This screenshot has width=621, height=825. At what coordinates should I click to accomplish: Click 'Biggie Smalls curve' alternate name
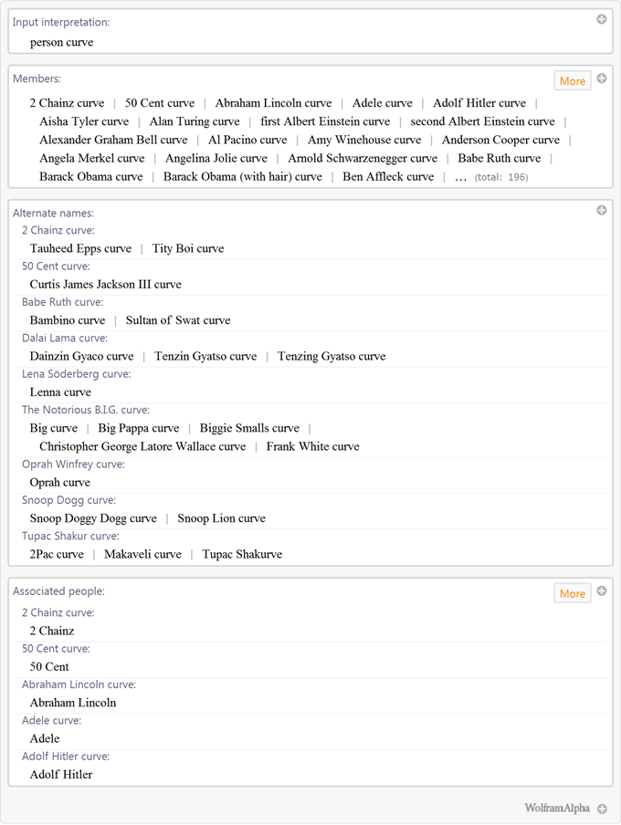click(249, 428)
